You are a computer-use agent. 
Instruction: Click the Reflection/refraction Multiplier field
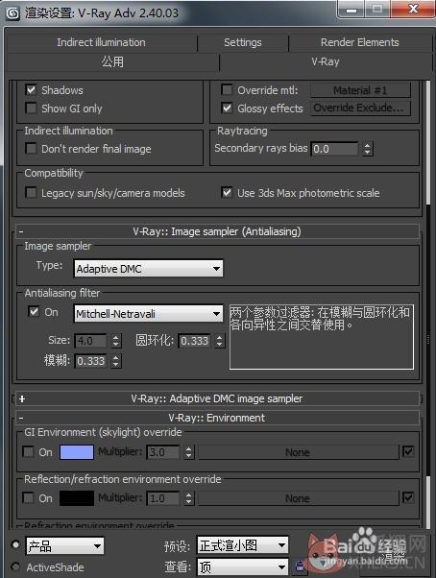[x=163, y=498]
